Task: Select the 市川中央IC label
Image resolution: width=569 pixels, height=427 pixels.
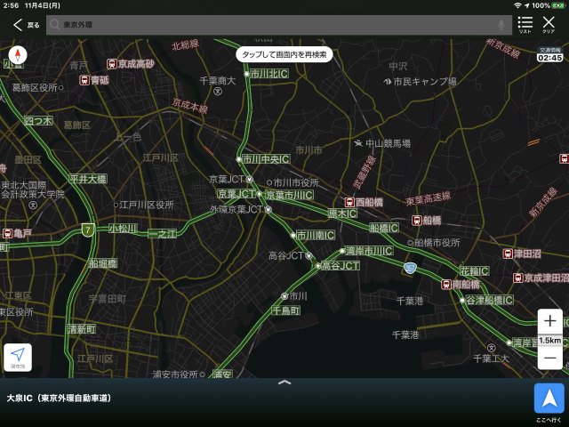Action: pos(266,159)
